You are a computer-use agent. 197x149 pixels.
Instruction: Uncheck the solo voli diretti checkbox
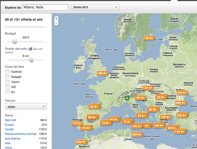(x=31, y=49)
